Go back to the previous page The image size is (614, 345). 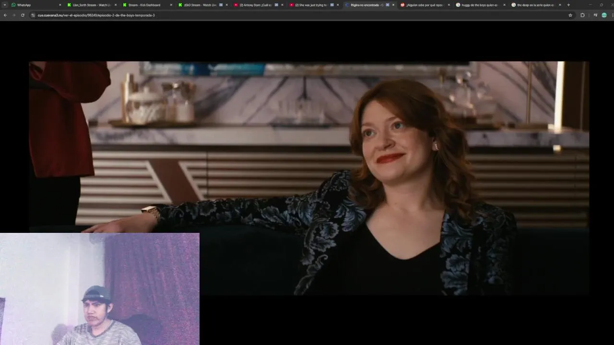click(5, 15)
